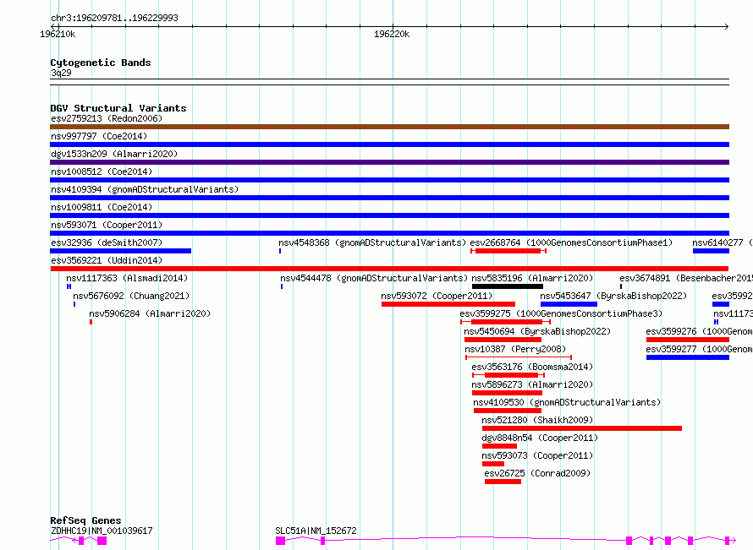This screenshot has height=550, width=753.
Task: Open the dgv8848n54 (Cooper2011) red bar
Action: coord(499,446)
